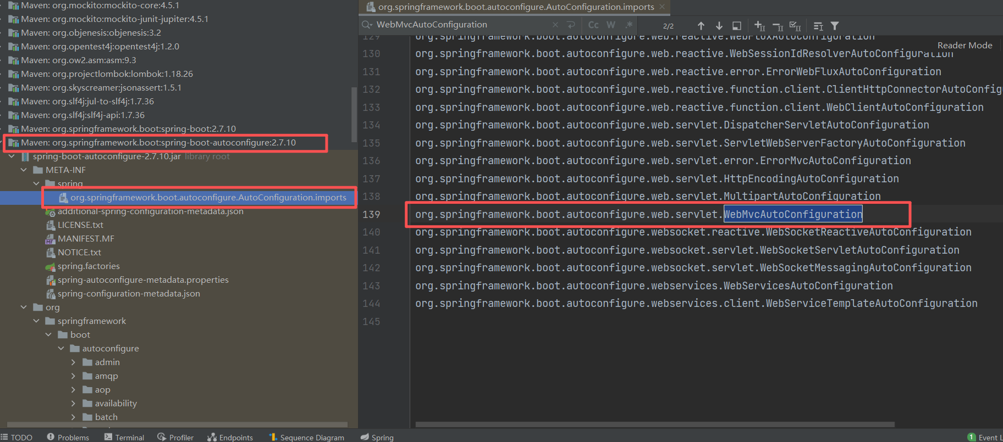Click the WebServicesAutoConfiguration line

click(654, 286)
